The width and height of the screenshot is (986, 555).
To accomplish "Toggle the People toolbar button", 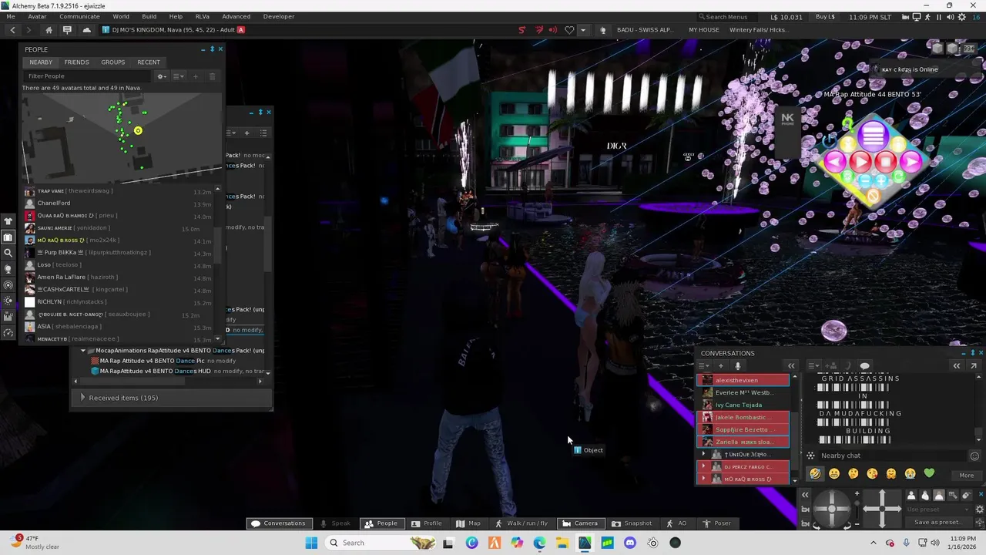I will pyautogui.click(x=381, y=523).
